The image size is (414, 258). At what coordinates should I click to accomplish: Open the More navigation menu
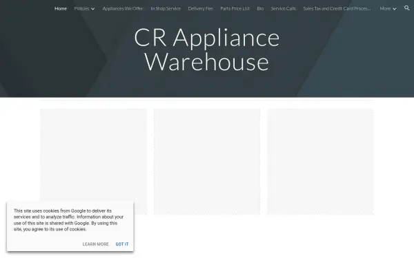point(385,8)
